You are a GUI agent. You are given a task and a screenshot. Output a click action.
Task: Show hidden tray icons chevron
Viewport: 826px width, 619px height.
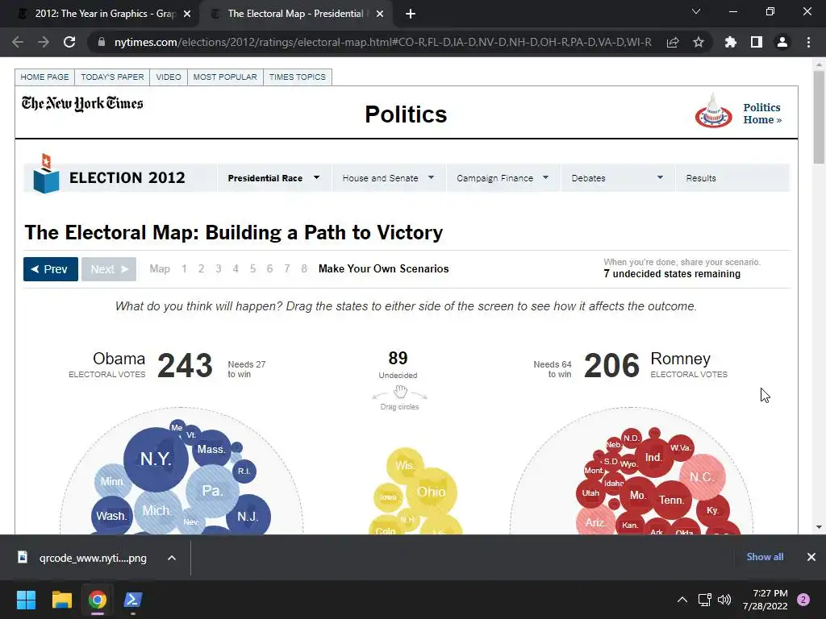[682, 600]
